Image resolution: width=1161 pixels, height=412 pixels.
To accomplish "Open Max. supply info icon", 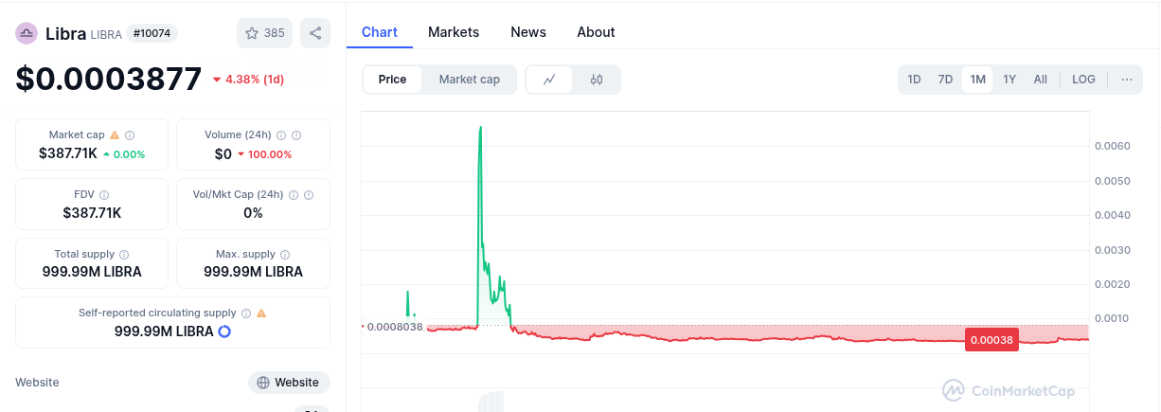I will click(x=286, y=255).
